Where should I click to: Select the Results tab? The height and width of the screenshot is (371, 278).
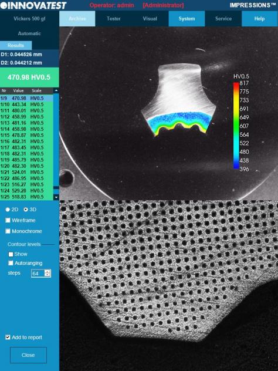[x=16, y=45]
